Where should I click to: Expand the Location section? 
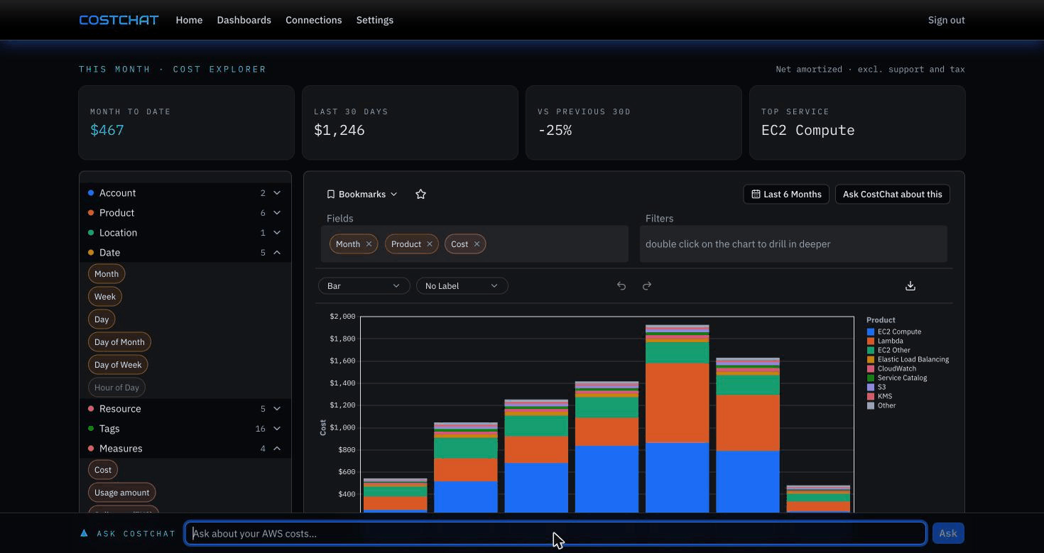185,232
